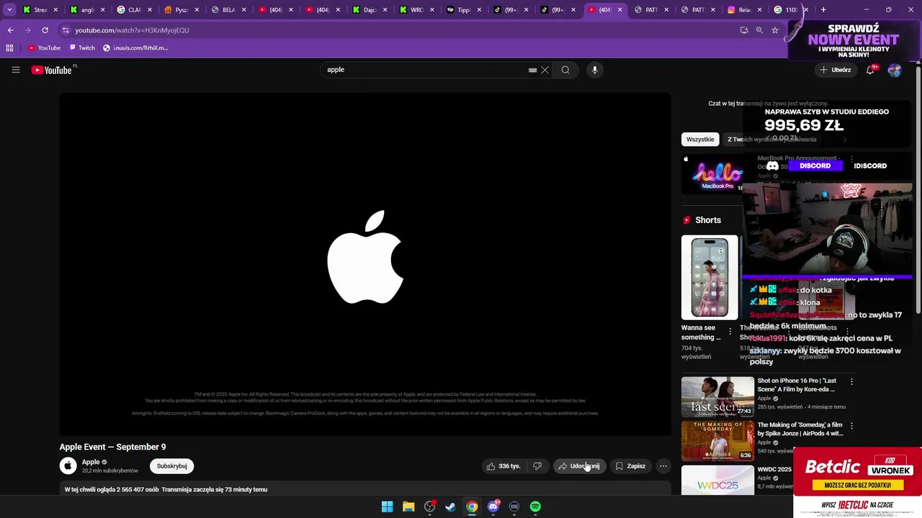
Task: Open the on-screen keyboard icon in search
Action: (532, 70)
